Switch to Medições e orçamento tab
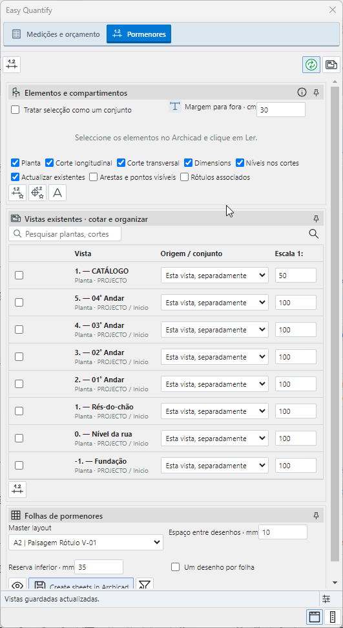The width and height of the screenshot is (343, 628). point(55,34)
